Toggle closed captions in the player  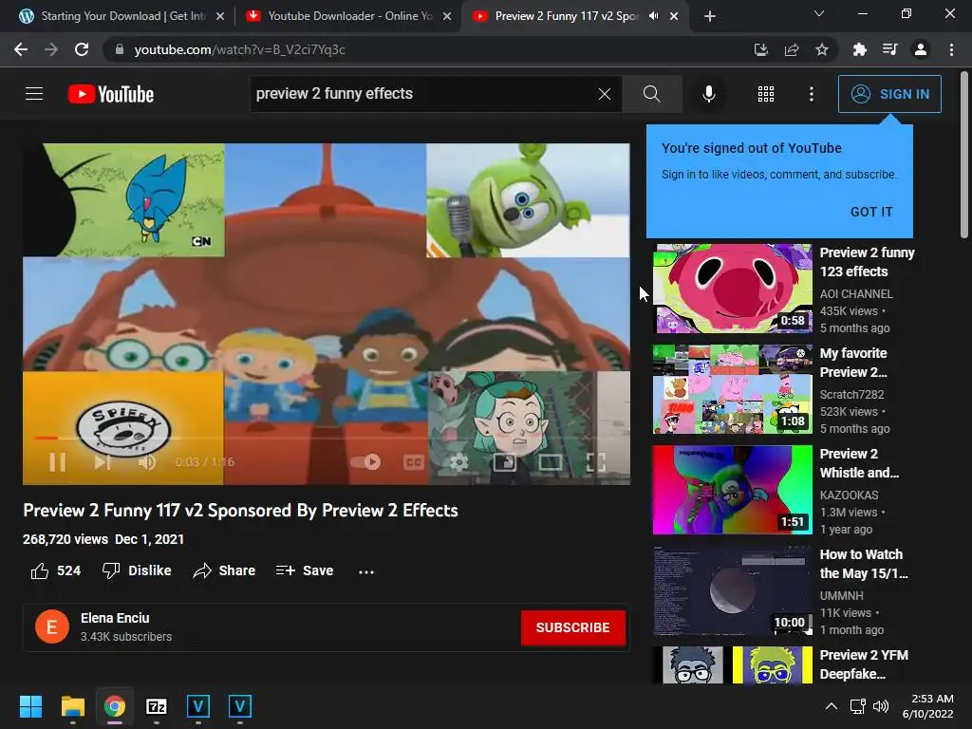(414, 462)
